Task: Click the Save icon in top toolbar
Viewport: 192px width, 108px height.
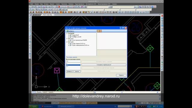Action: 36,7
